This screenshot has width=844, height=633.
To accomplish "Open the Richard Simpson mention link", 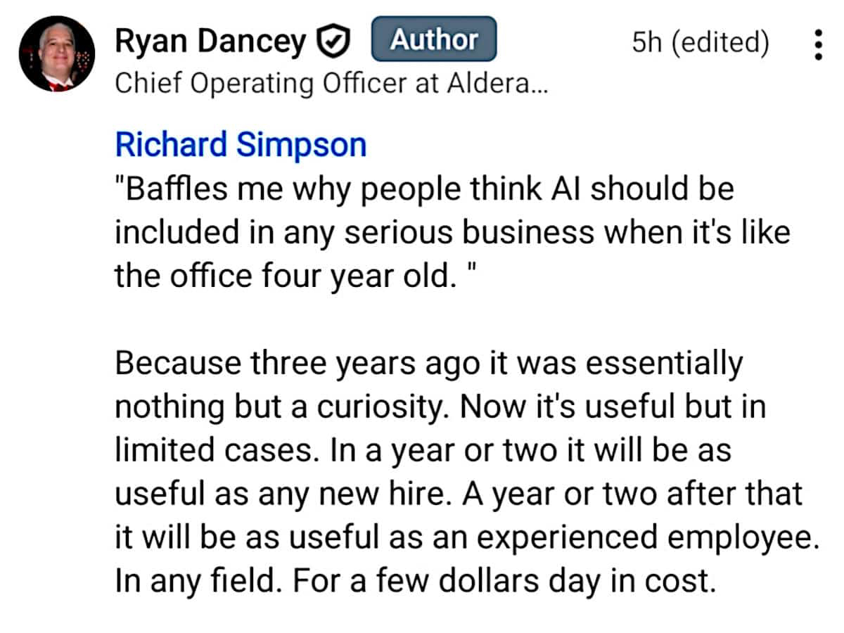I will click(241, 144).
